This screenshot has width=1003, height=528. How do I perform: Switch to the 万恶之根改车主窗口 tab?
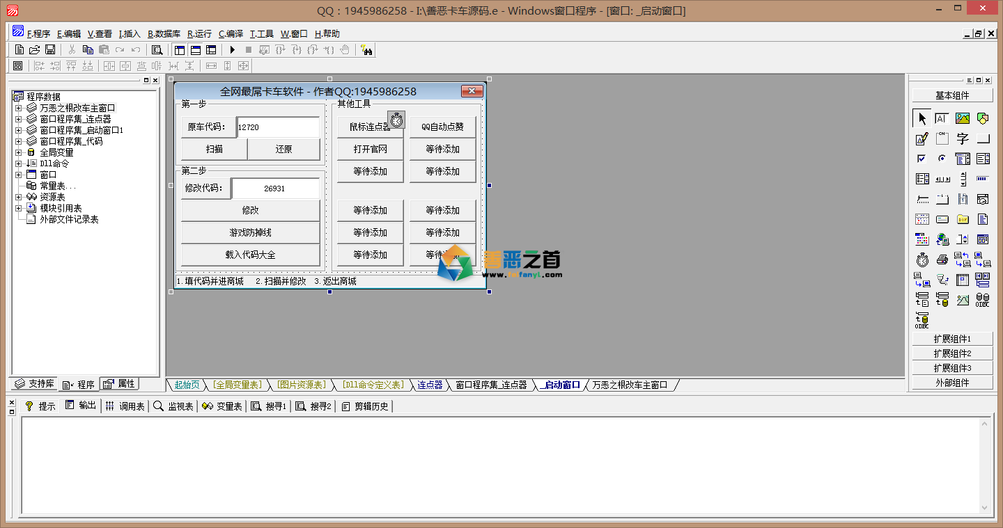630,385
